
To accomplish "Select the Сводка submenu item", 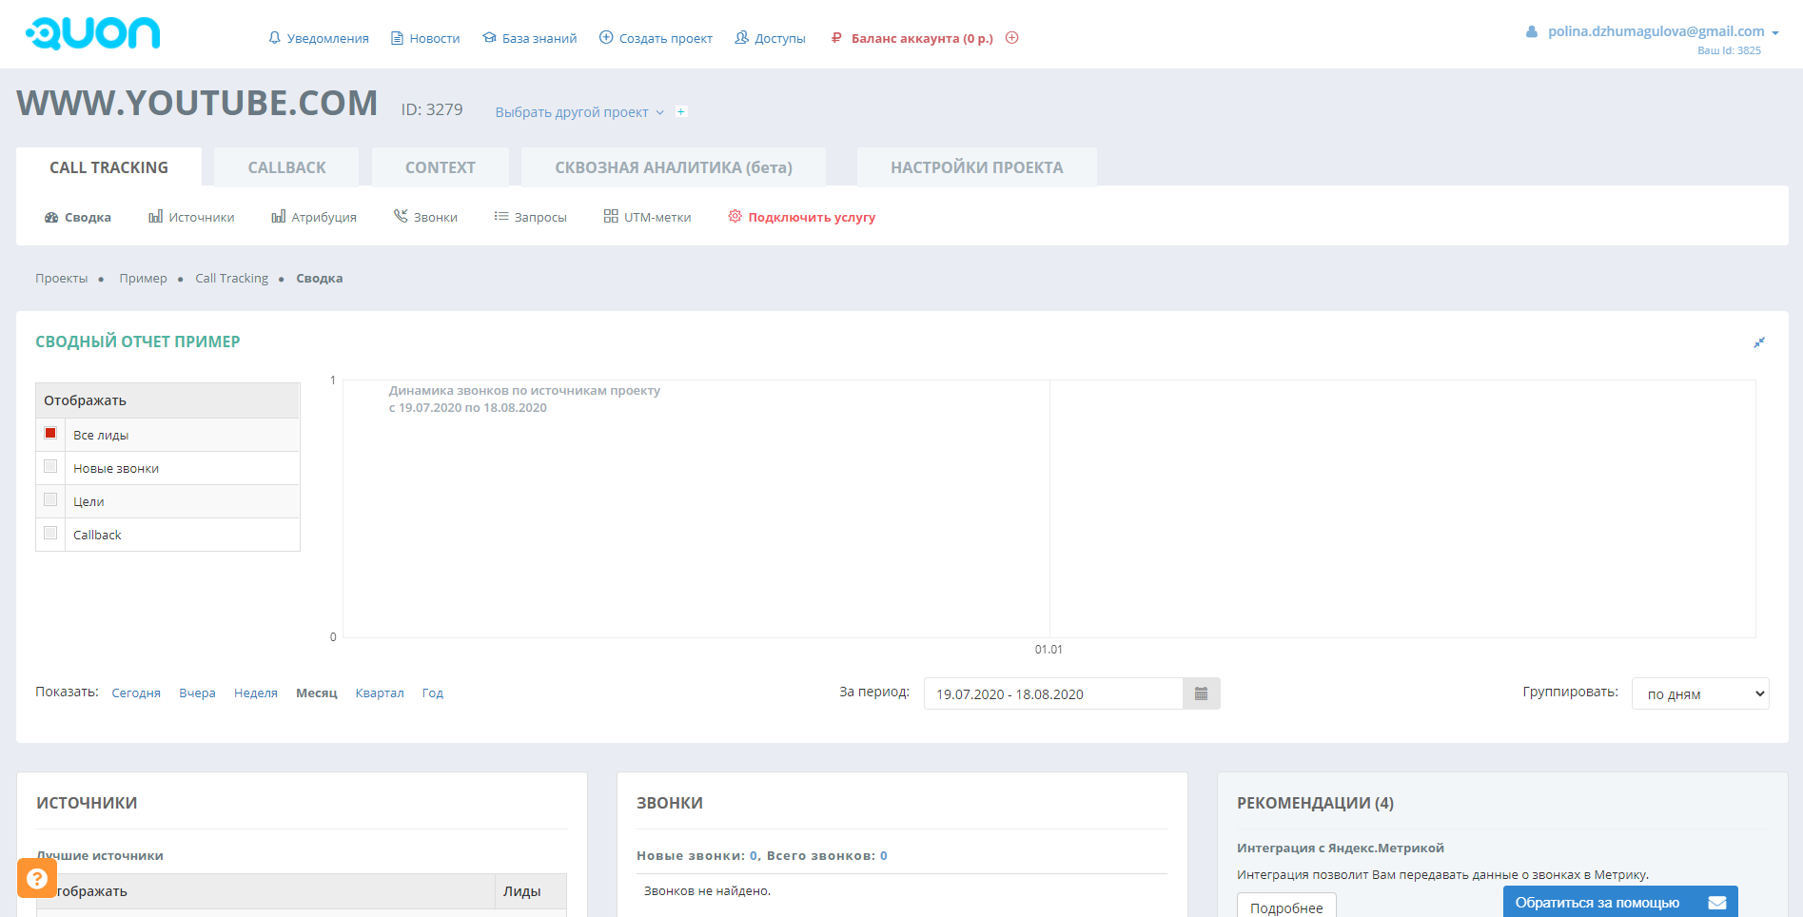I will (78, 218).
